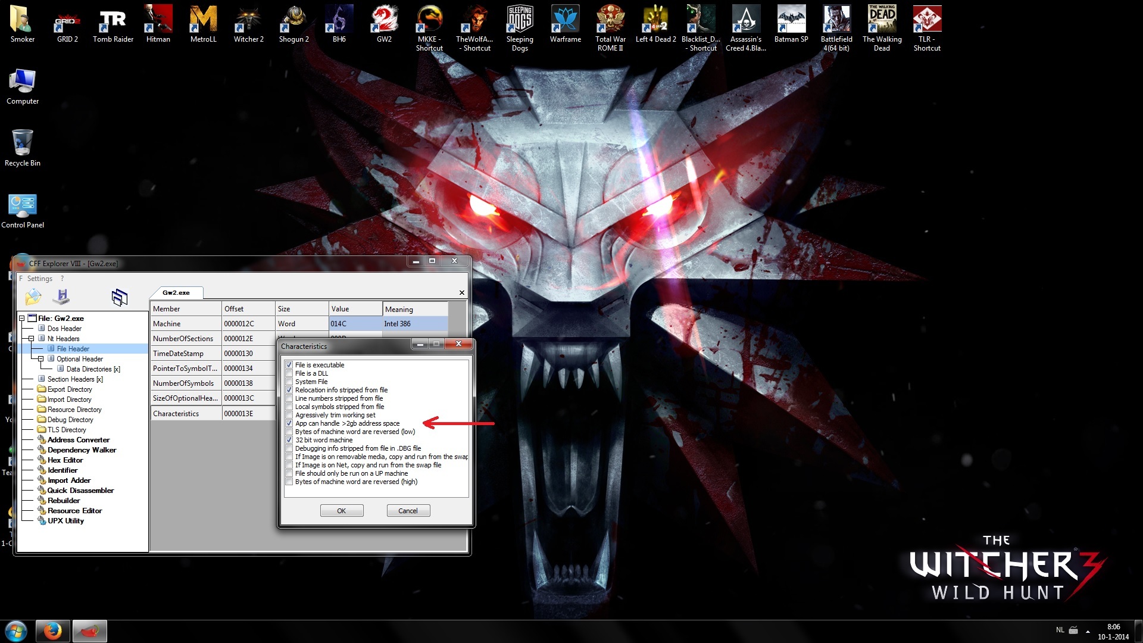Open the Settings menu
Image resolution: width=1143 pixels, height=643 pixels.
[x=40, y=279]
